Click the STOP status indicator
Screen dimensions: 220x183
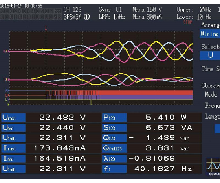[x=188, y=22]
